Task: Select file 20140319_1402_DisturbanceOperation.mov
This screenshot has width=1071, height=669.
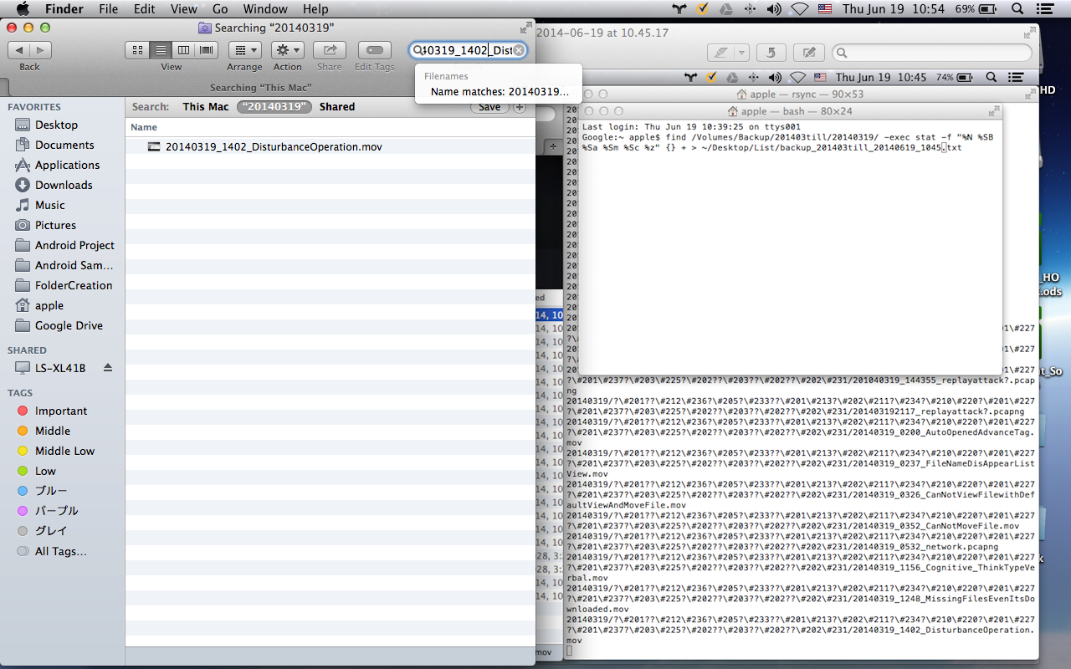Action: pos(274,146)
